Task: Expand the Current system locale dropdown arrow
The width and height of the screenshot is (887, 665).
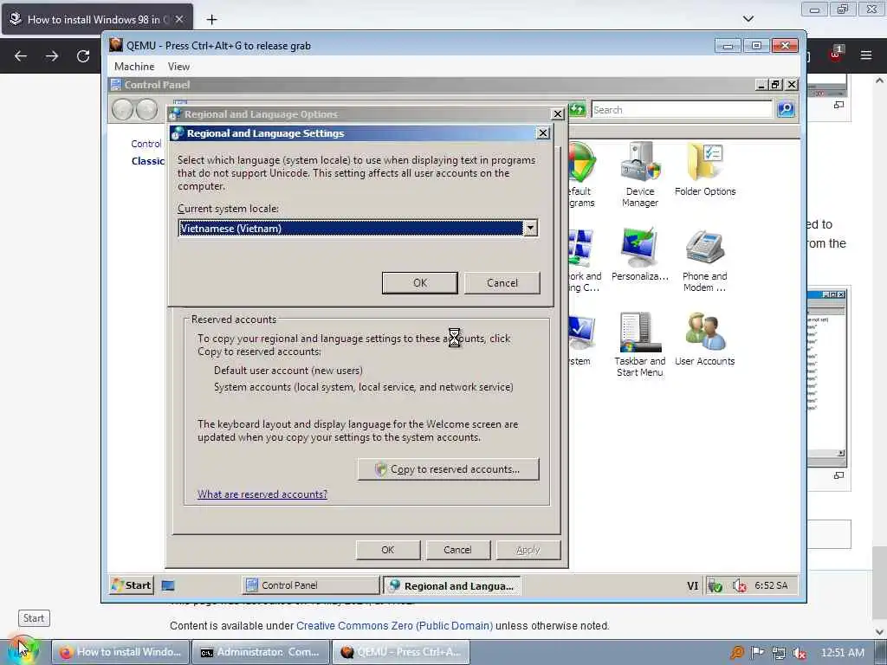Action: point(530,228)
